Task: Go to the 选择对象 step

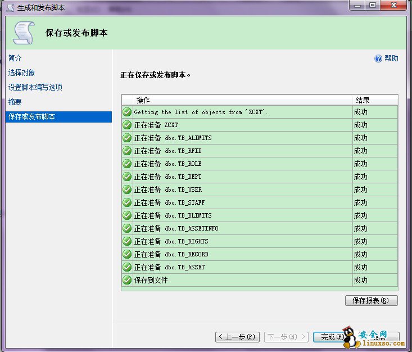Action: [22, 73]
